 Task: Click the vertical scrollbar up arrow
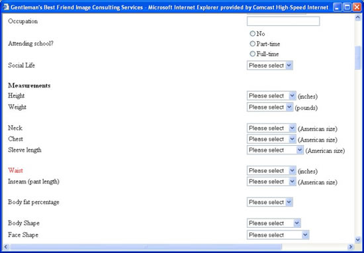pos(357,18)
